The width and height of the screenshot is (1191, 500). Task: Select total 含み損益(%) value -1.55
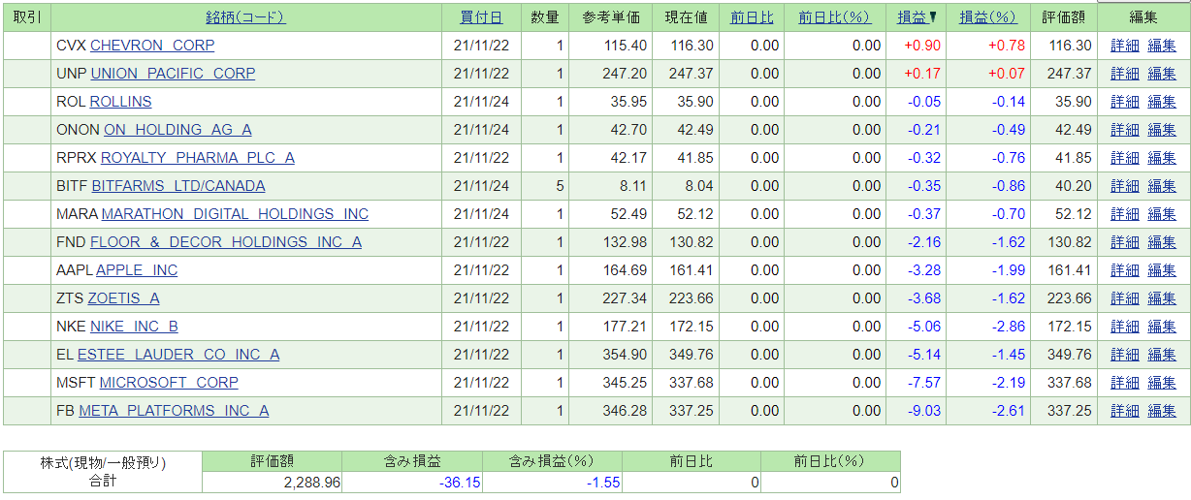(603, 482)
